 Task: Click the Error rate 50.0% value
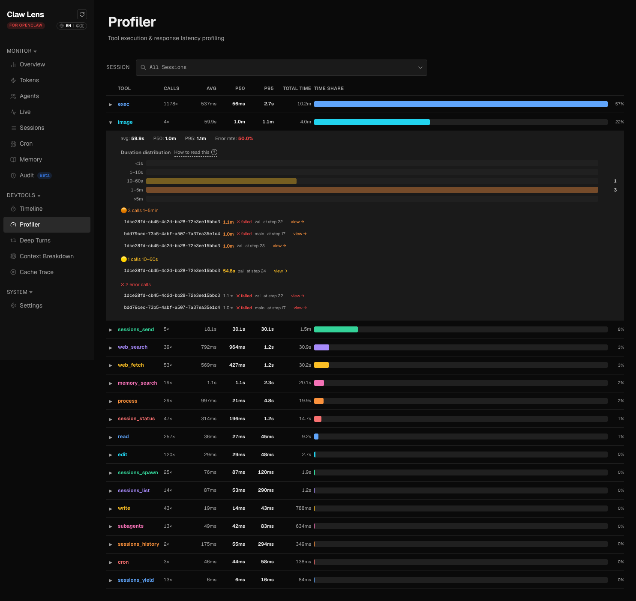[x=246, y=139]
